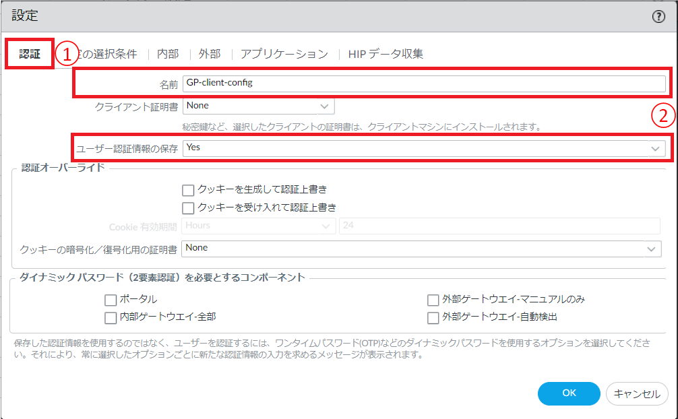
Task: Click the ユーザー認証情報の保存 field showing Yes
Action: tap(424, 148)
